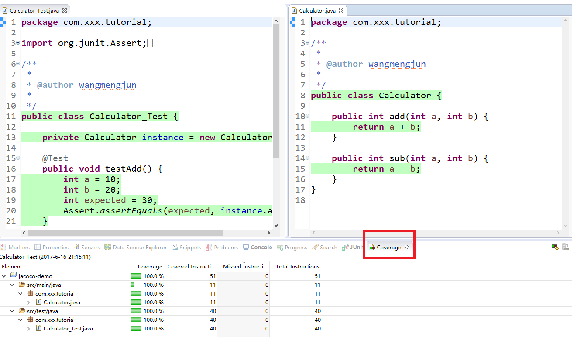This screenshot has height=337, width=577.
Task: Open the Markers view tab
Action: tap(18, 248)
